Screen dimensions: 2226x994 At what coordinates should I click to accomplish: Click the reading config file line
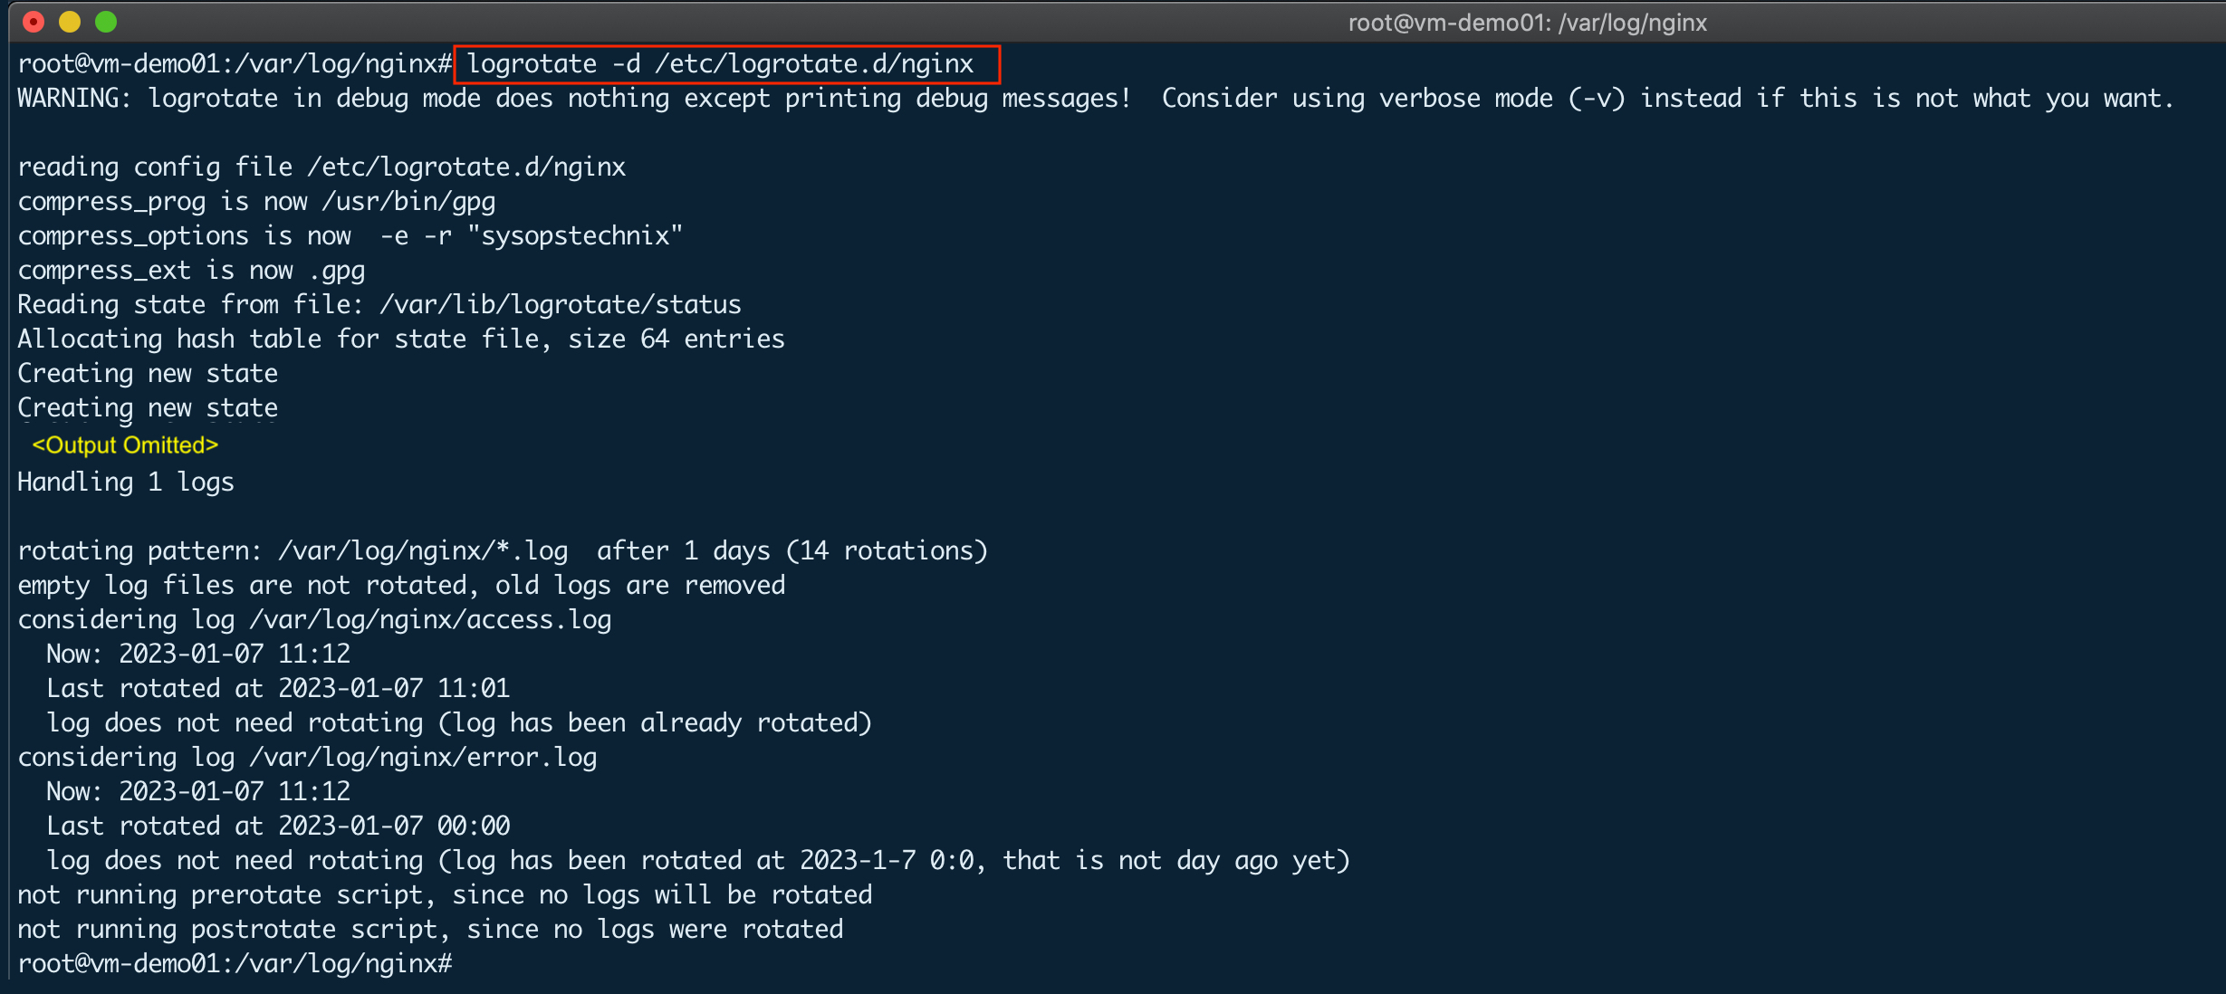point(321,167)
